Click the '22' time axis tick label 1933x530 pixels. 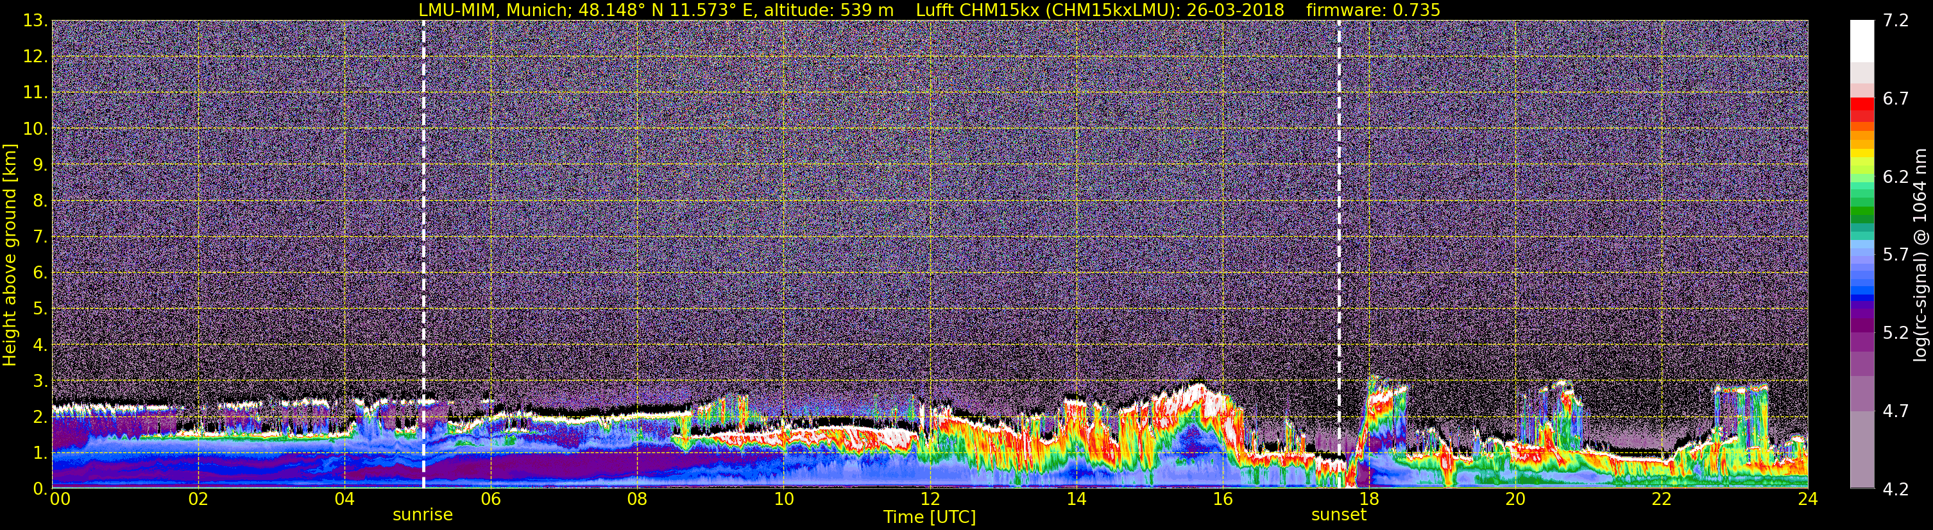tap(1662, 500)
